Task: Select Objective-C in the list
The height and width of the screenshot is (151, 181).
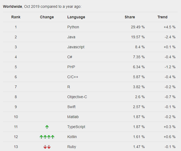Action: point(77,97)
